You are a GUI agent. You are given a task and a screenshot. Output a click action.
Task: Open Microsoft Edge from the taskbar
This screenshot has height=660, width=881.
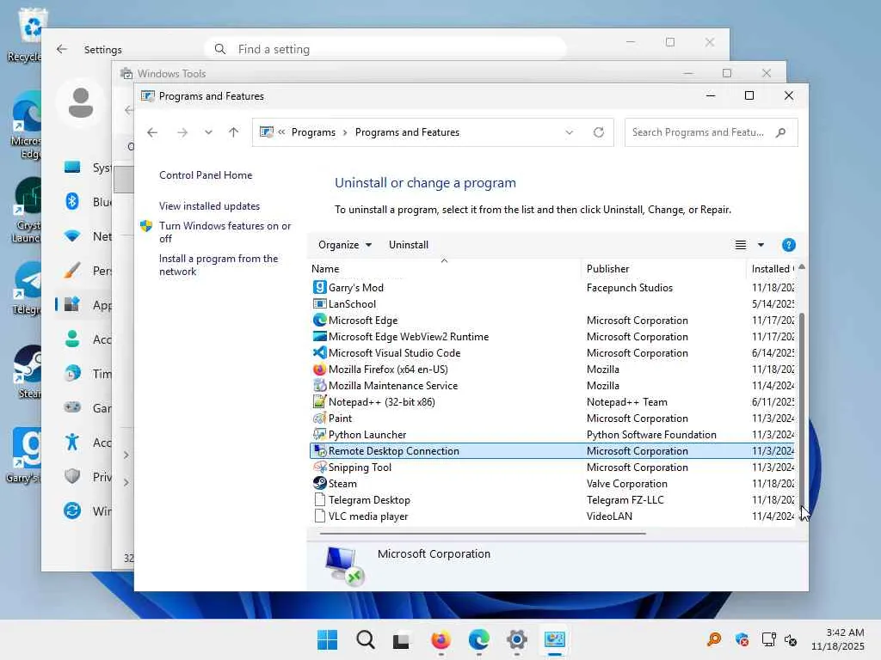point(478,639)
